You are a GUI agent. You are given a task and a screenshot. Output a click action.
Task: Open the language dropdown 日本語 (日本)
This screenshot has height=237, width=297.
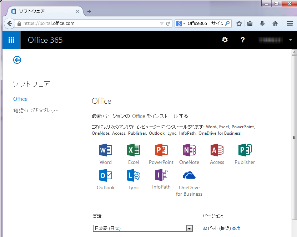pos(143,228)
